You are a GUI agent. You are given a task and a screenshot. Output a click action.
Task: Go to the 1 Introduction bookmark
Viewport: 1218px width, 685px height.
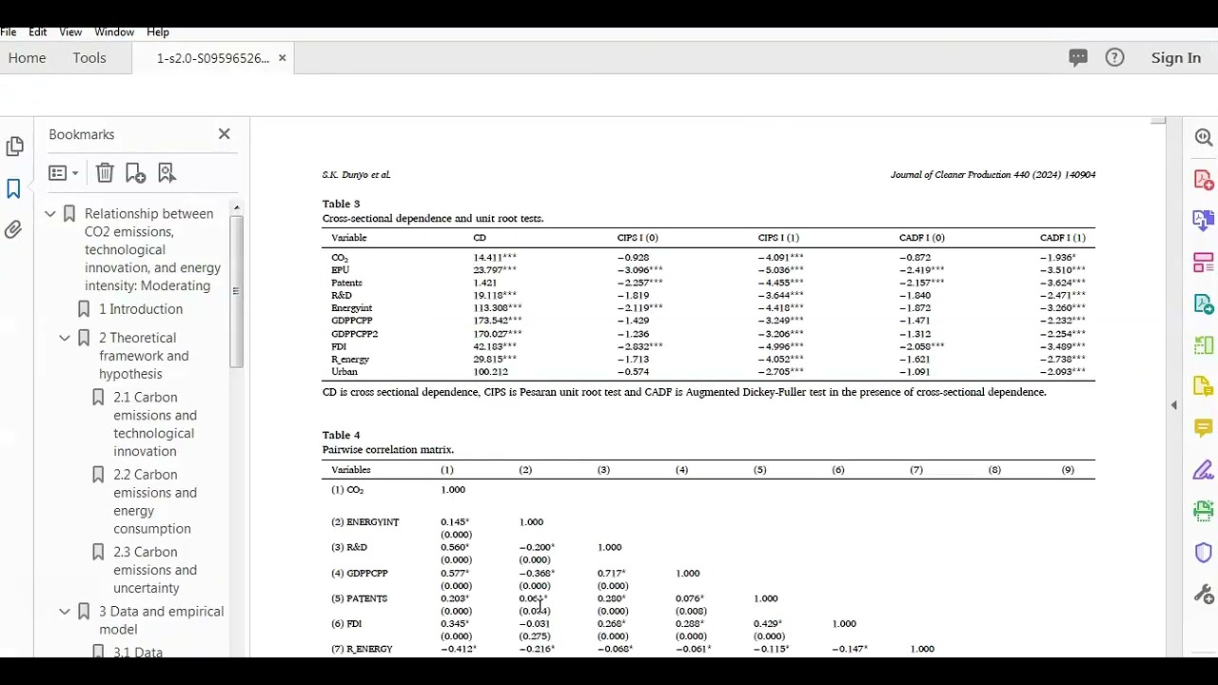[141, 309]
